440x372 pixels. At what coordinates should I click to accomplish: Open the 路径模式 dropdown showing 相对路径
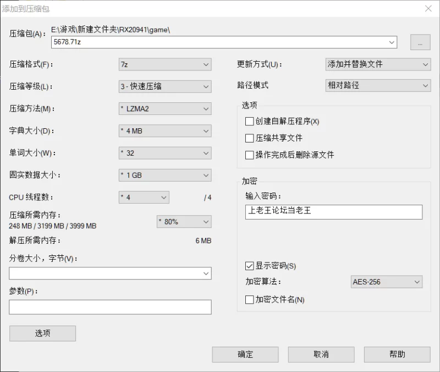point(378,85)
